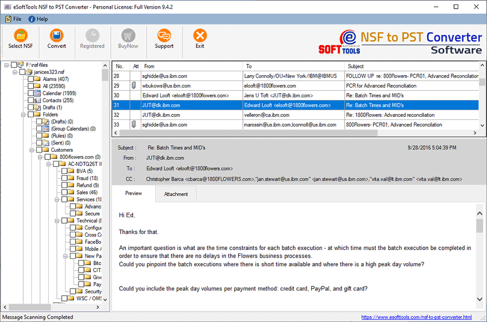Collapse the F:\nsf-files root node
The width and height of the screenshot is (487, 322).
tap(6, 65)
